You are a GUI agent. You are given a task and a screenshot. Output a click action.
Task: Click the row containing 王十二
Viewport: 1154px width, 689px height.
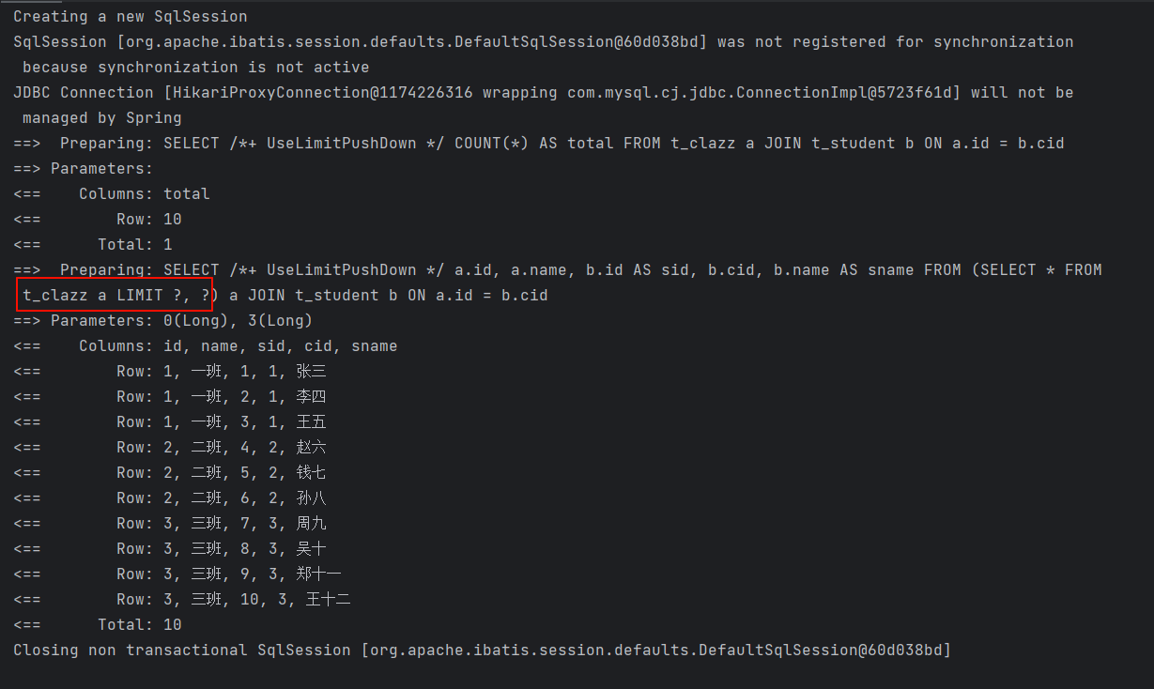click(233, 600)
